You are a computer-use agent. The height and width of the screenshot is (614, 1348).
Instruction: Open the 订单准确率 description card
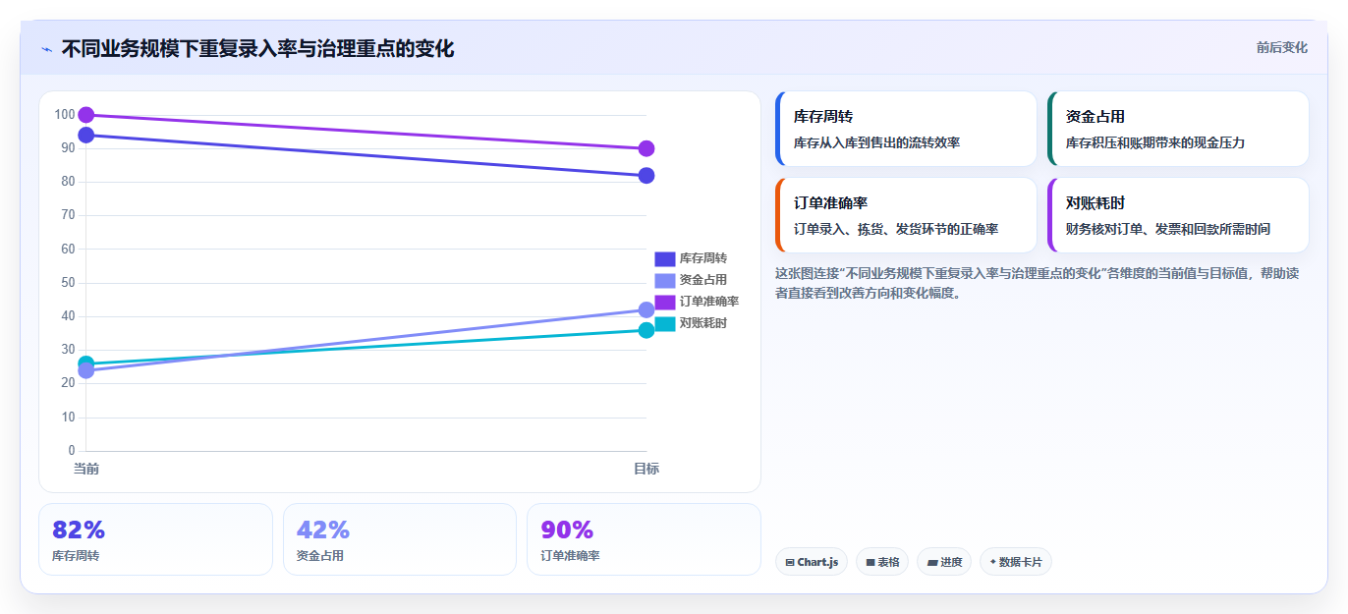906,215
